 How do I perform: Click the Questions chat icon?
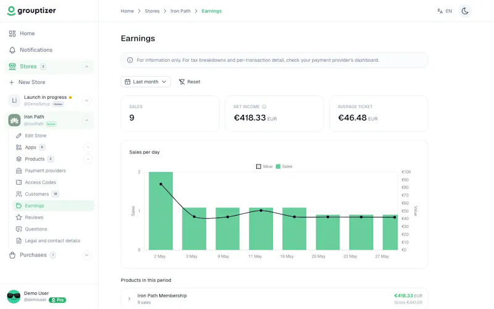[19, 229]
